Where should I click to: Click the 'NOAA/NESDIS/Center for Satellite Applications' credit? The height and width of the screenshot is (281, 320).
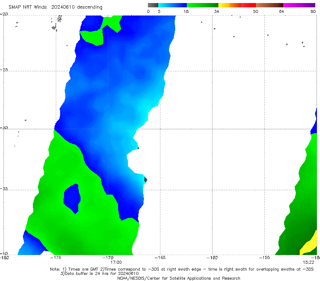179,278
